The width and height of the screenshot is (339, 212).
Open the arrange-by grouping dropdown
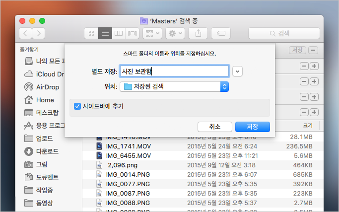[x=152, y=33]
